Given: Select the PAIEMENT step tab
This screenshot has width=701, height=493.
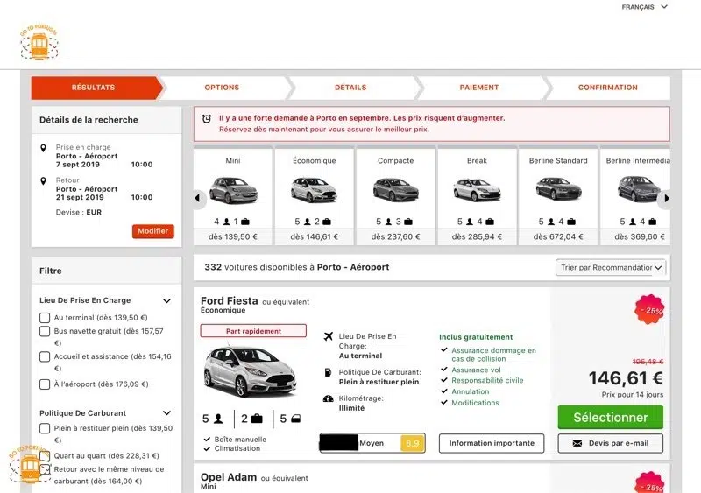Looking at the screenshot, I should (479, 88).
